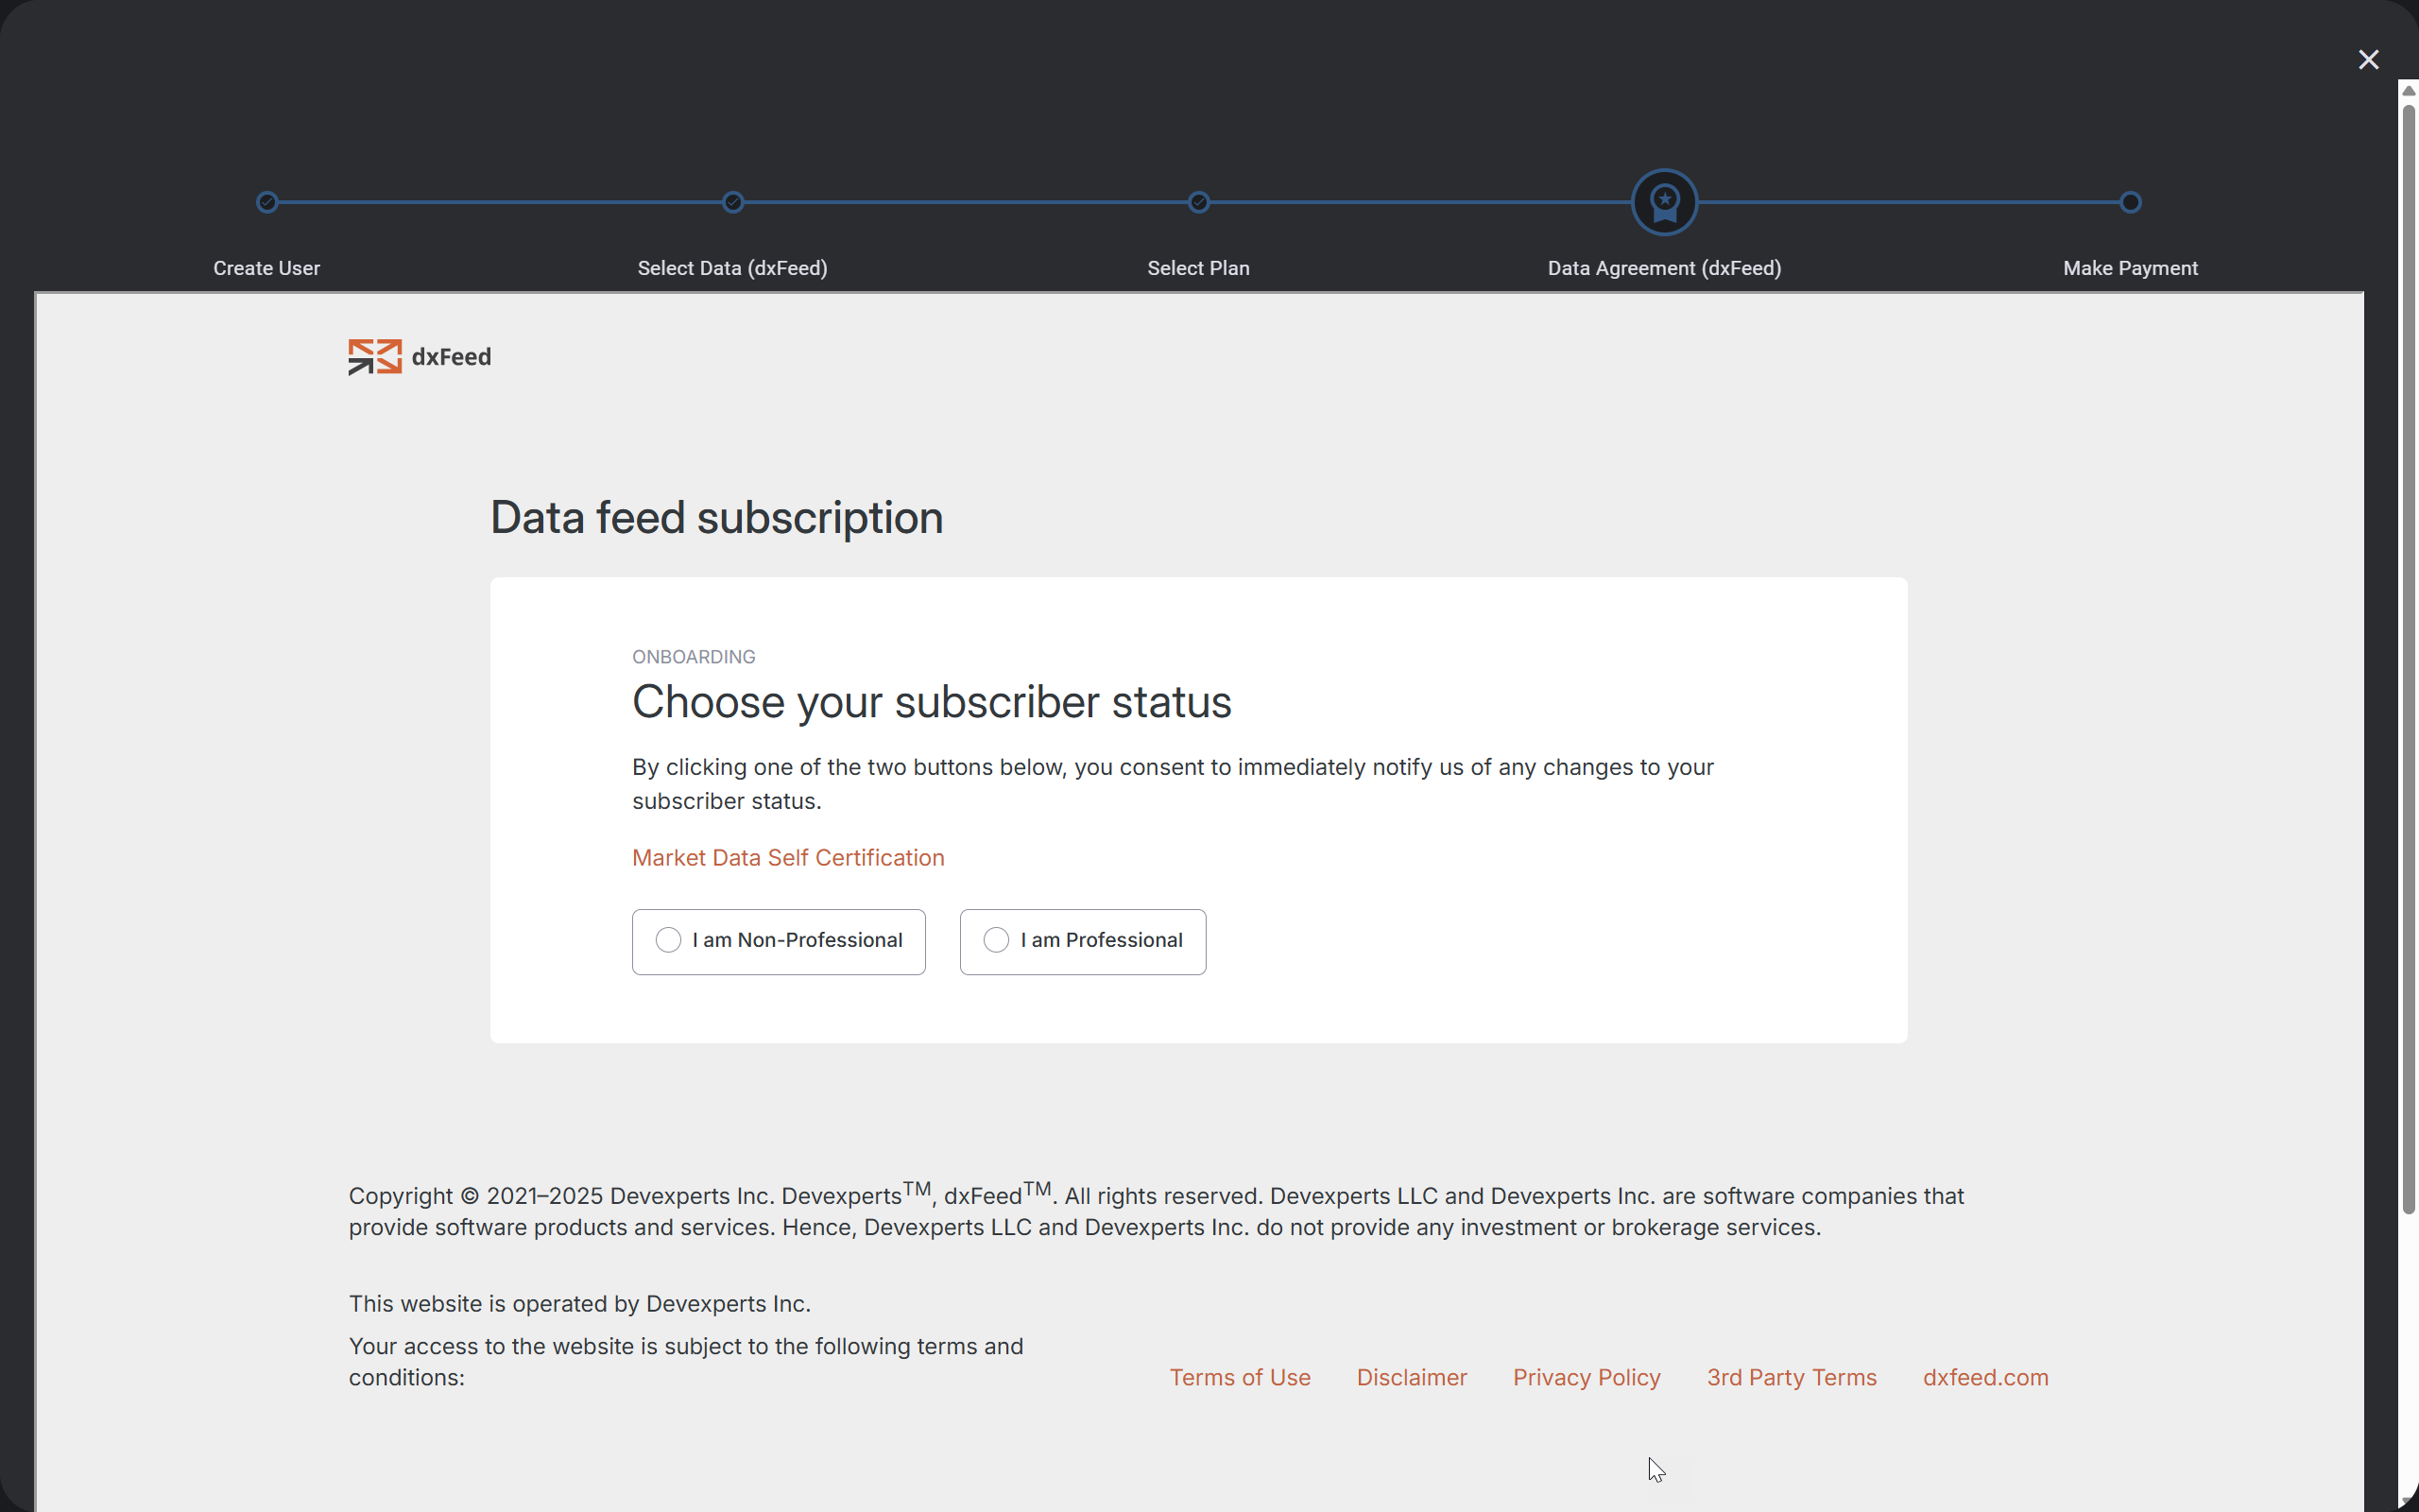Select the I am Non-Professional radio button

coord(669,940)
